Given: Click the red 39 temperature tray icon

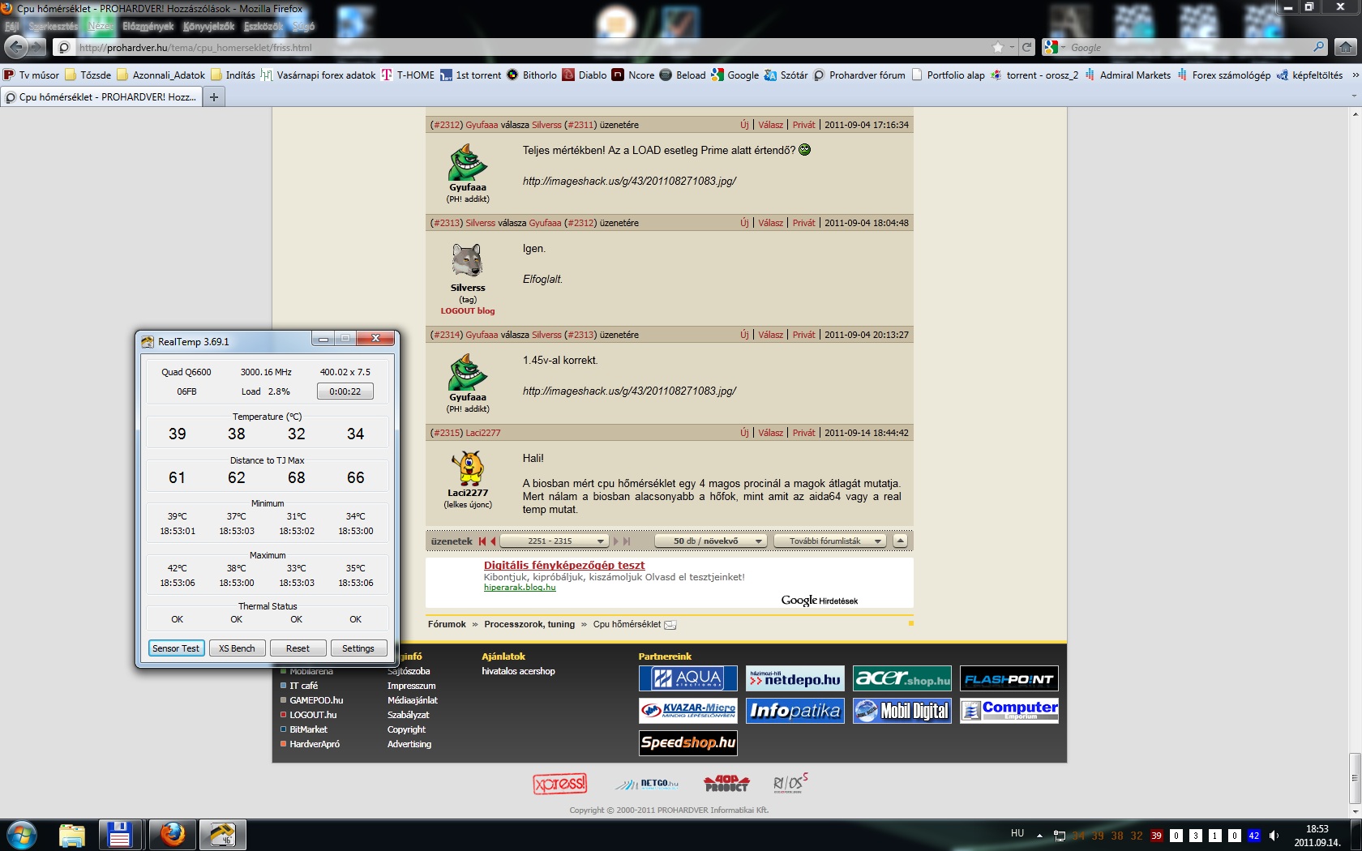Looking at the screenshot, I should pyautogui.click(x=1156, y=836).
